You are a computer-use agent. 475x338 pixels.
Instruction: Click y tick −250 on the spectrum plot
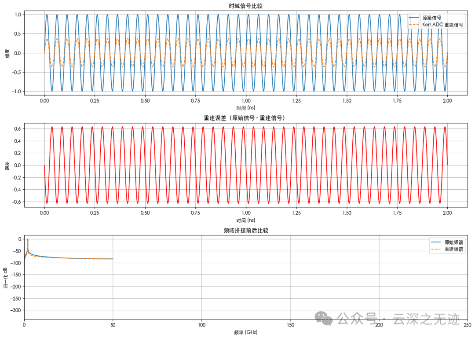pos(15,298)
